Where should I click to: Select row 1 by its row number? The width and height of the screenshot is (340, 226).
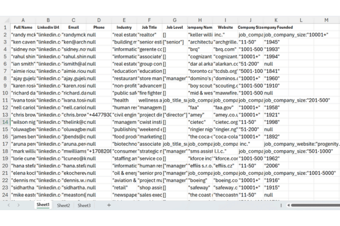5,27
